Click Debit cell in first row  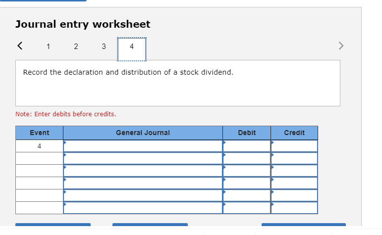click(247, 146)
